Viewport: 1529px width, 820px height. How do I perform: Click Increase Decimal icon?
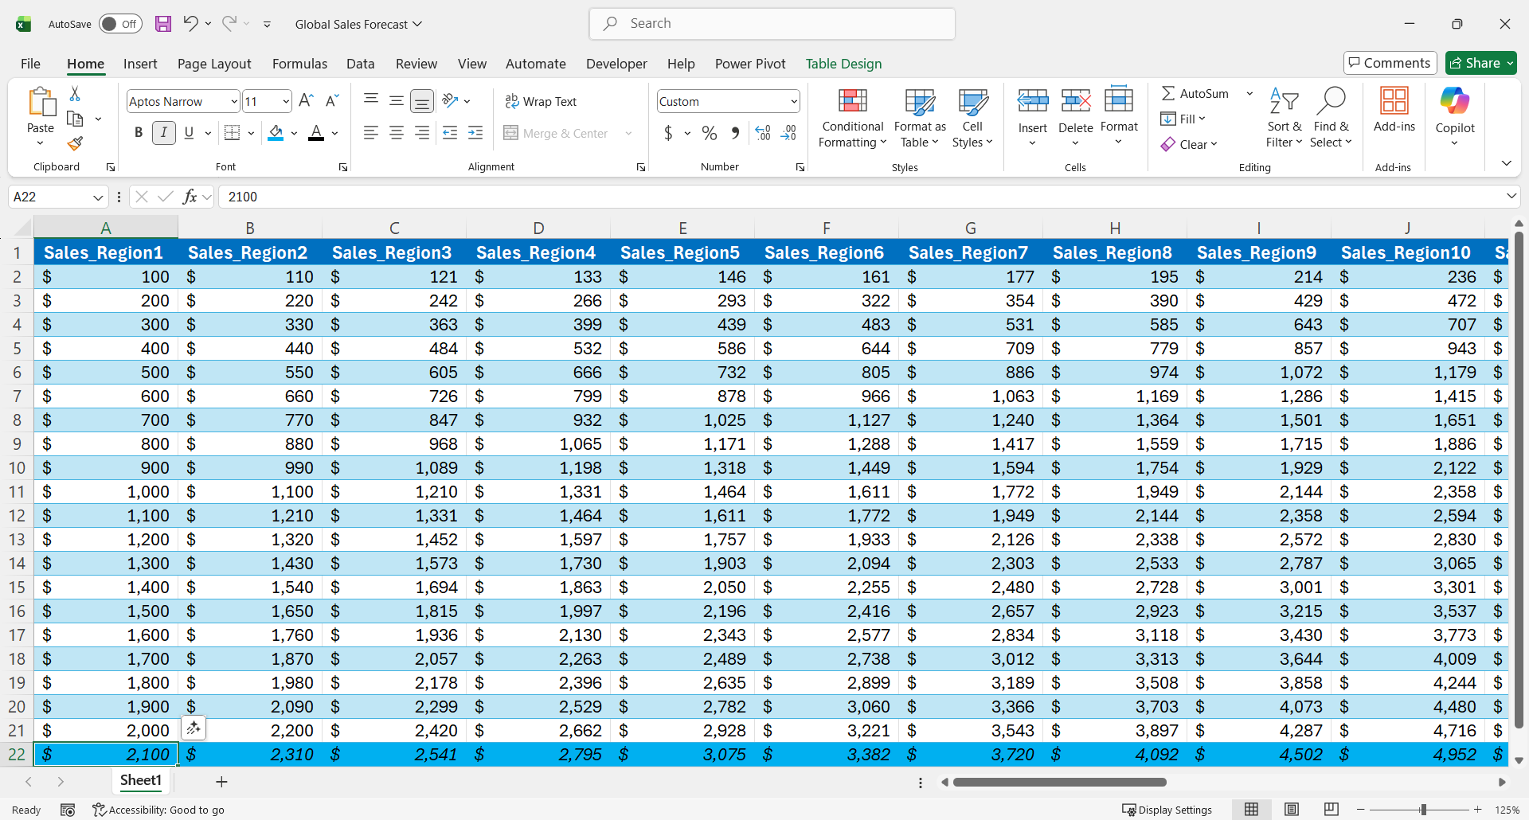tap(762, 134)
